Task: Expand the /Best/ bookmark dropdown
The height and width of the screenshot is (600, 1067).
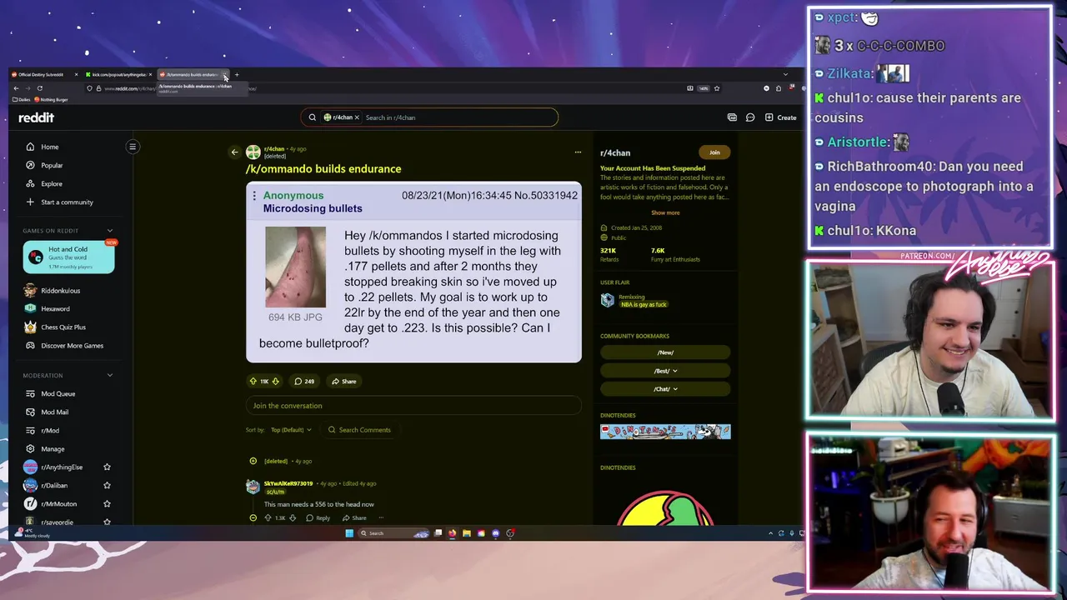Action: pyautogui.click(x=665, y=371)
